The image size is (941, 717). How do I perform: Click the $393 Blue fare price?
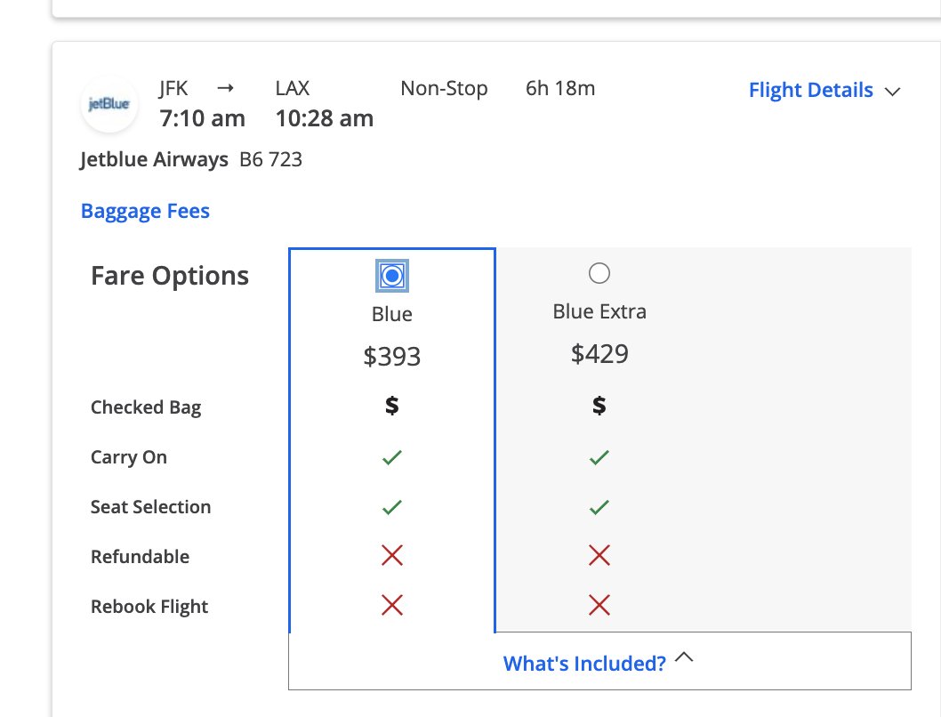pos(391,357)
